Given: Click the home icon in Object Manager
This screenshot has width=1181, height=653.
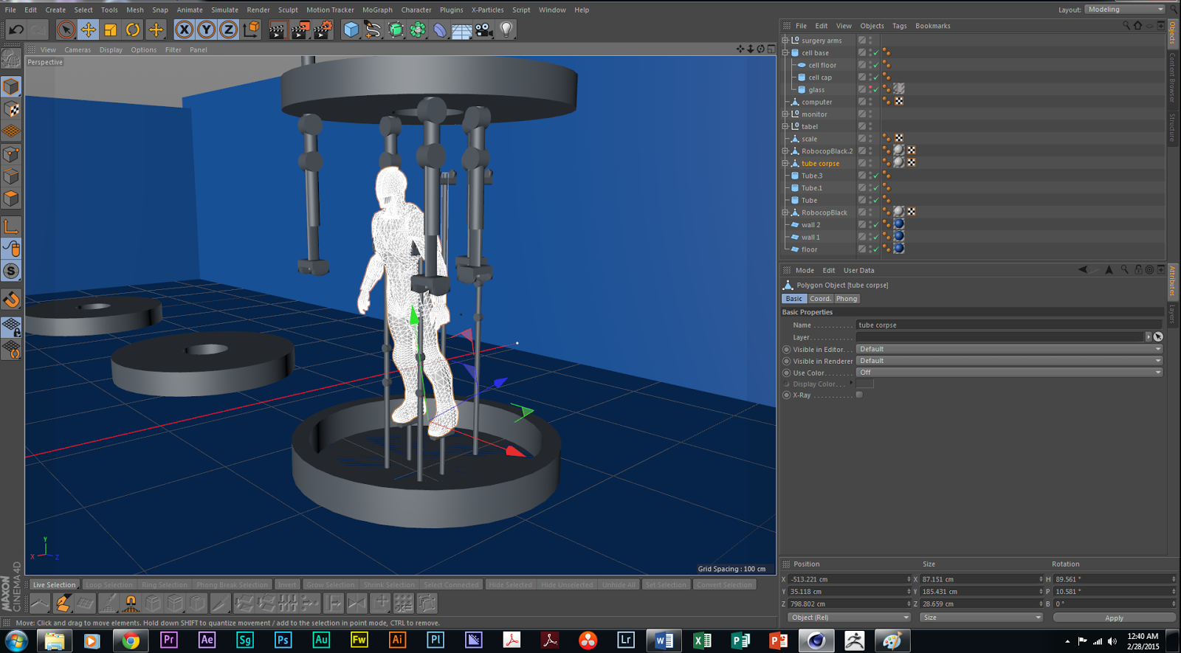Looking at the screenshot, I should pos(1137,26).
